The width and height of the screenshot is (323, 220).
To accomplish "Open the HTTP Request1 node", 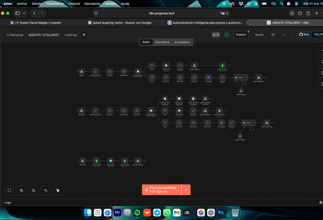I will [x=221, y=123].
